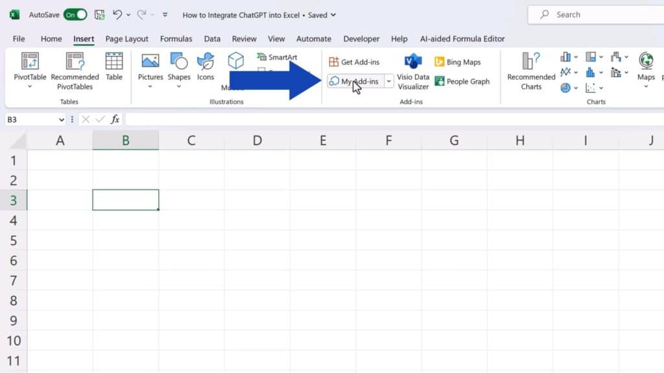This screenshot has width=664, height=373.
Task: Insert Hierarchy chart icon
Action: [591, 57]
